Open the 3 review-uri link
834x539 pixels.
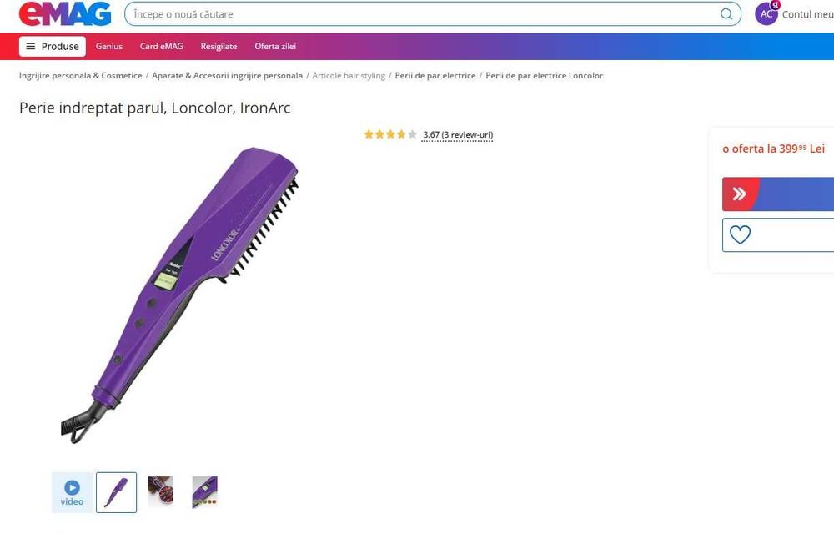(x=467, y=134)
